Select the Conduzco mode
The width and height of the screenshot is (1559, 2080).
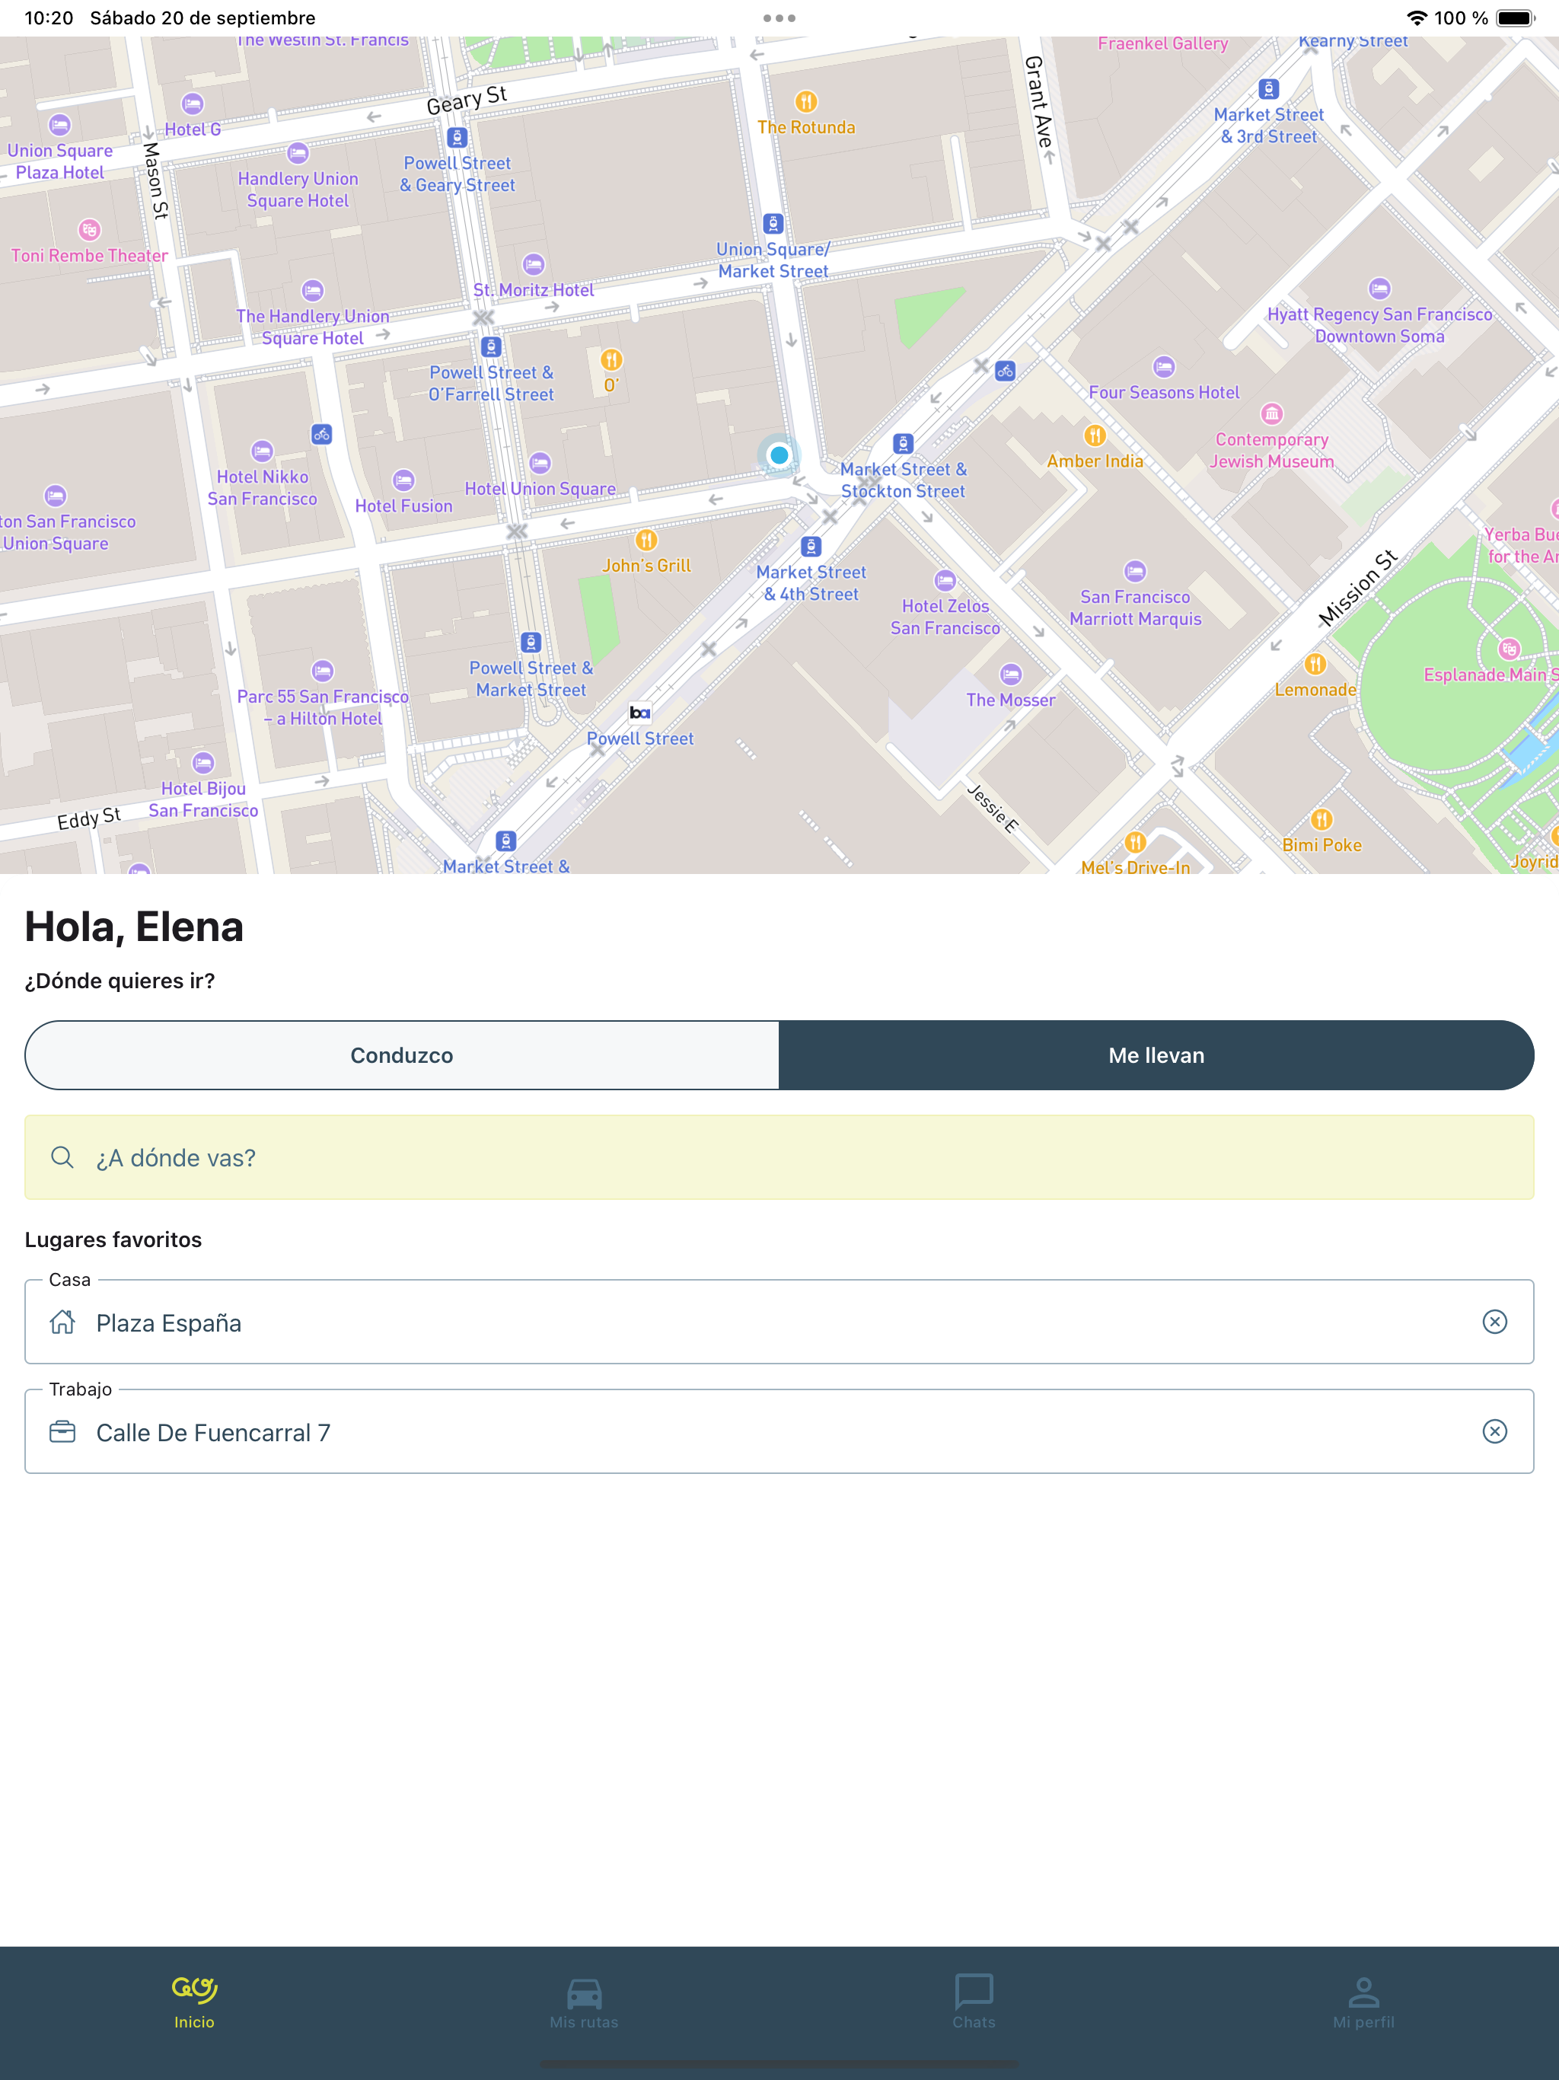[401, 1055]
